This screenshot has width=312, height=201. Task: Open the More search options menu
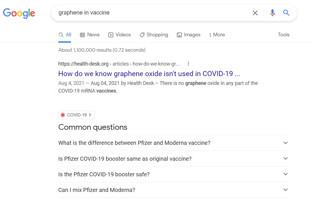[x=217, y=35]
